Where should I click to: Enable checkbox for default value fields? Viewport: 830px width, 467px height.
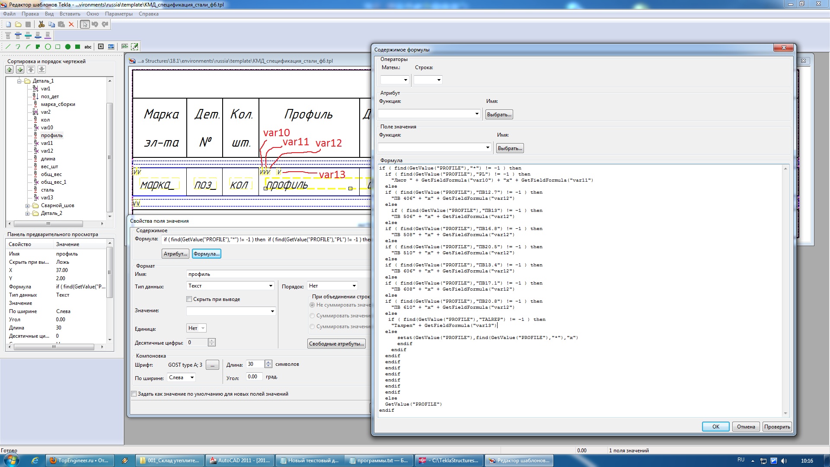pos(134,394)
